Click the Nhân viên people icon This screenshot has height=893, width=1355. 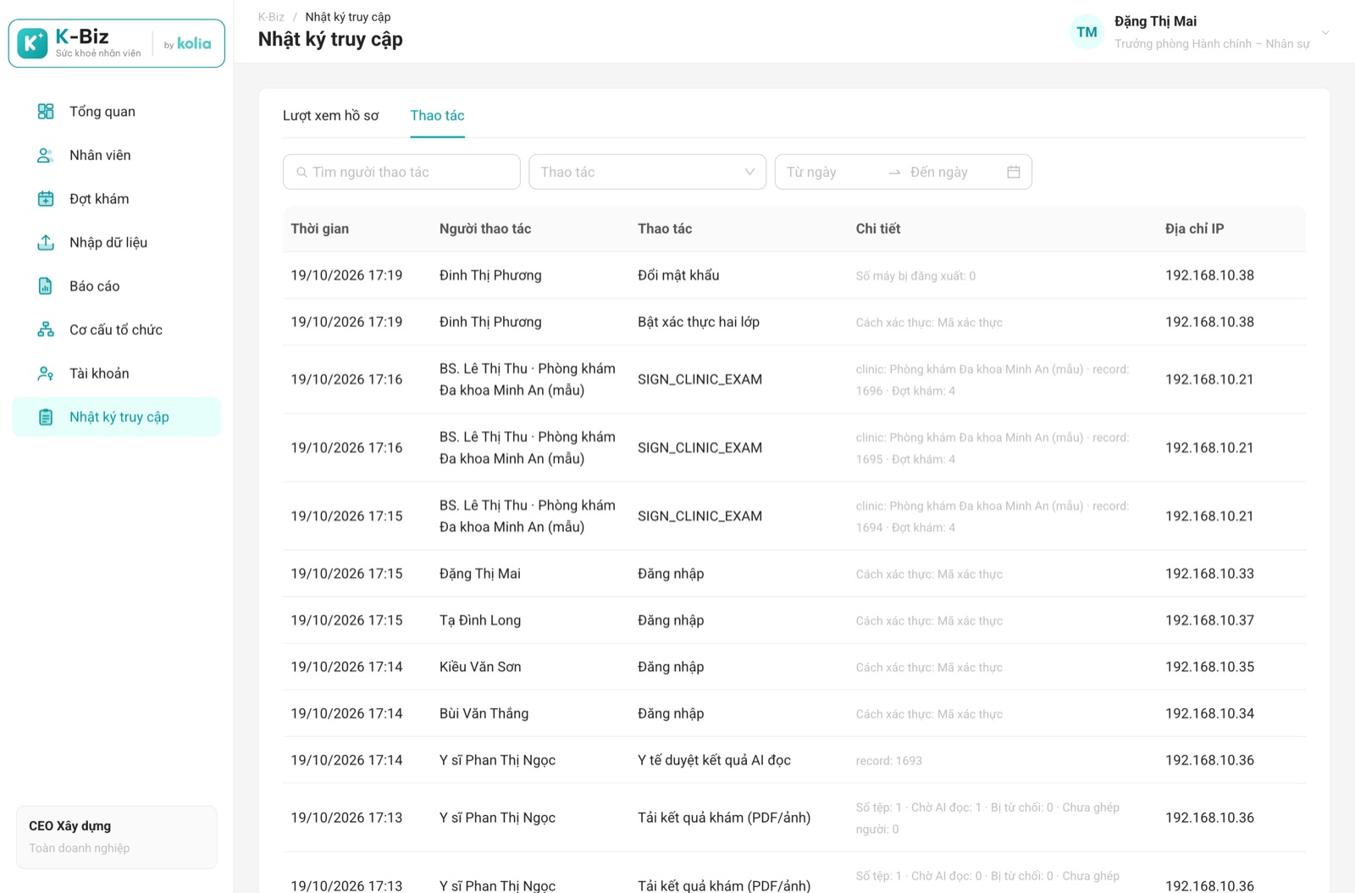(46, 155)
